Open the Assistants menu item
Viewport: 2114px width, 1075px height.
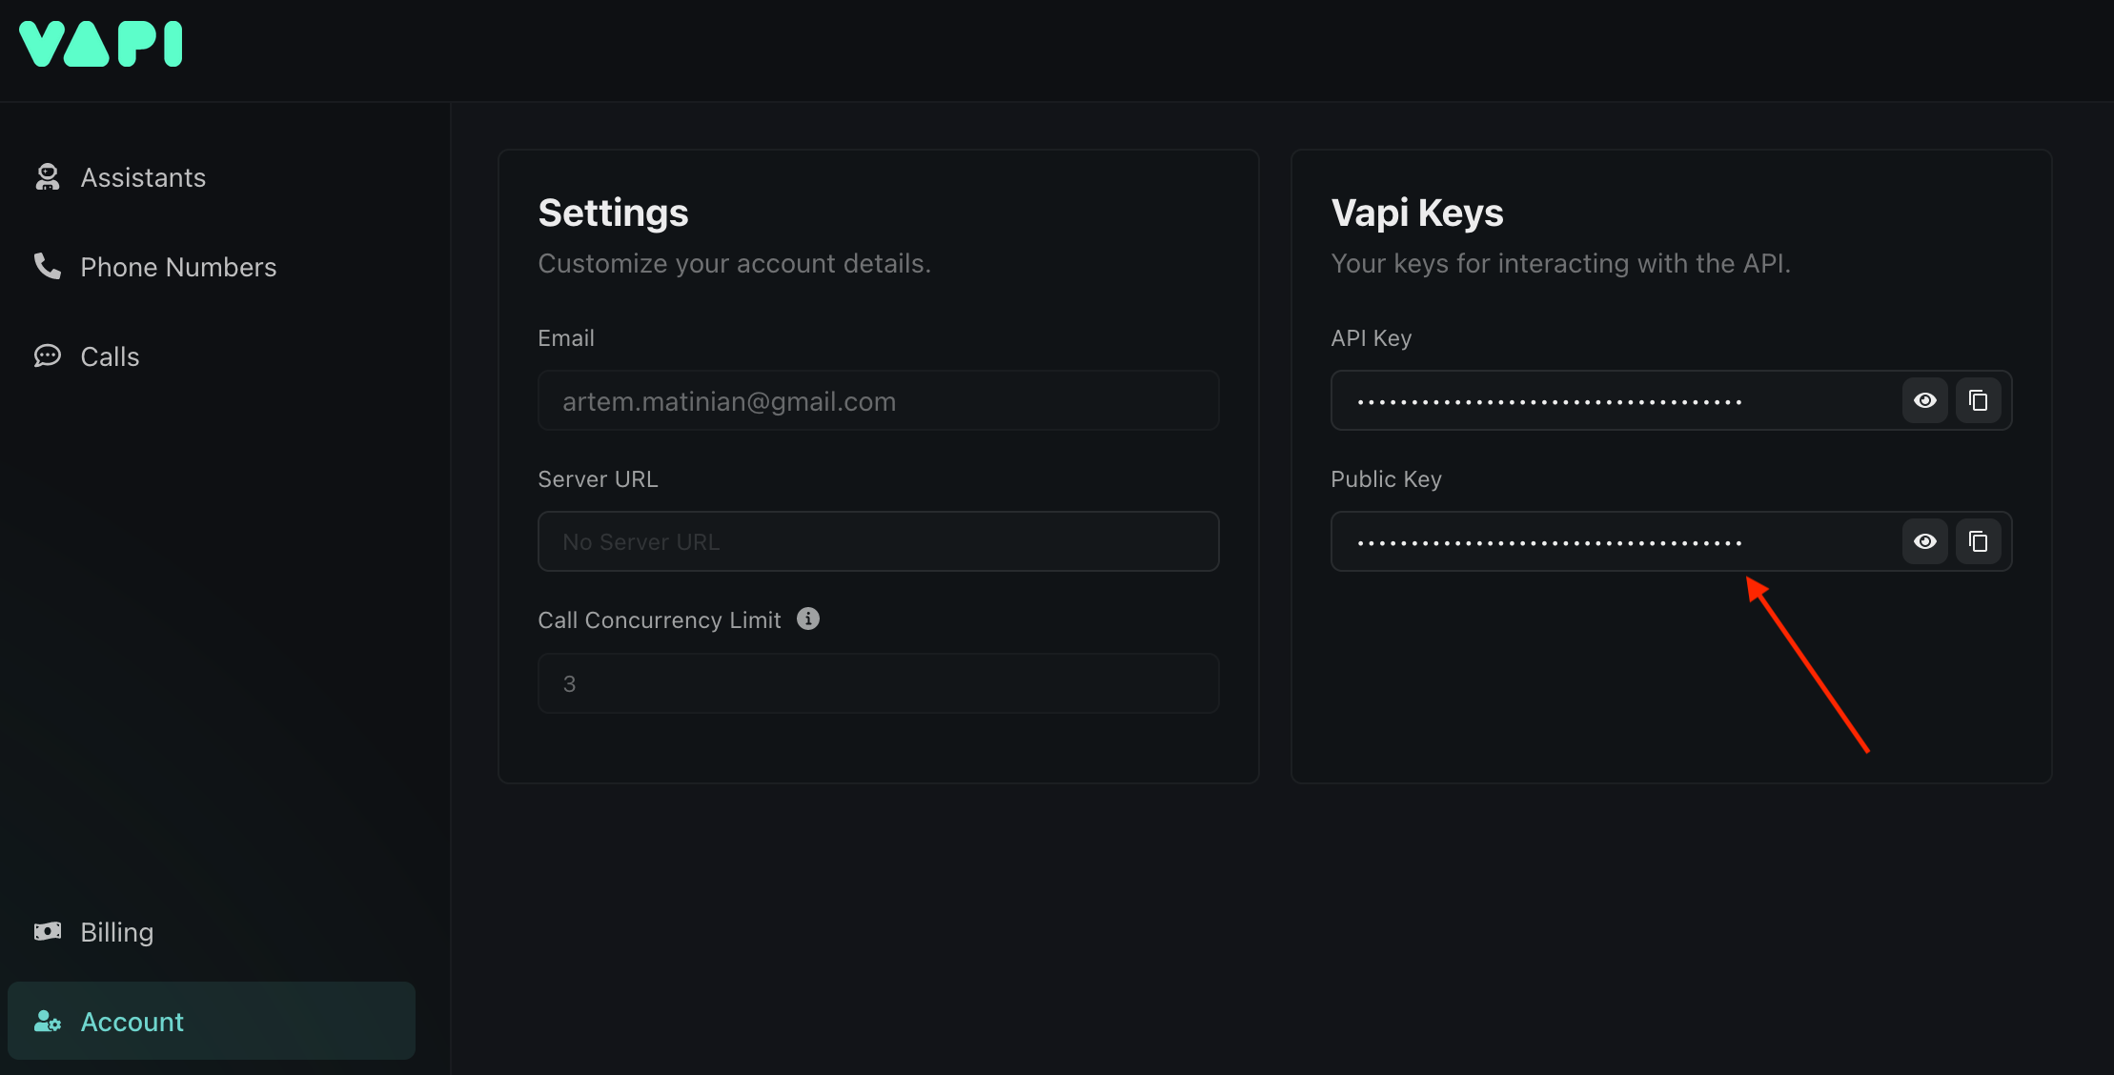pyautogui.click(x=143, y=177)
